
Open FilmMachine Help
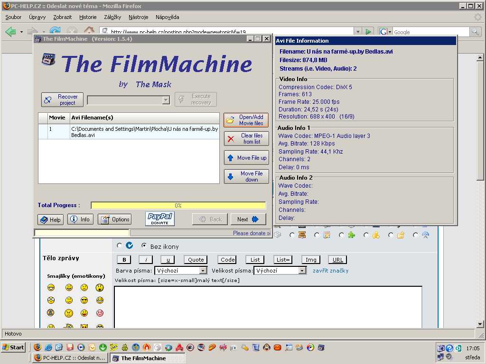[x=50, y=219]
